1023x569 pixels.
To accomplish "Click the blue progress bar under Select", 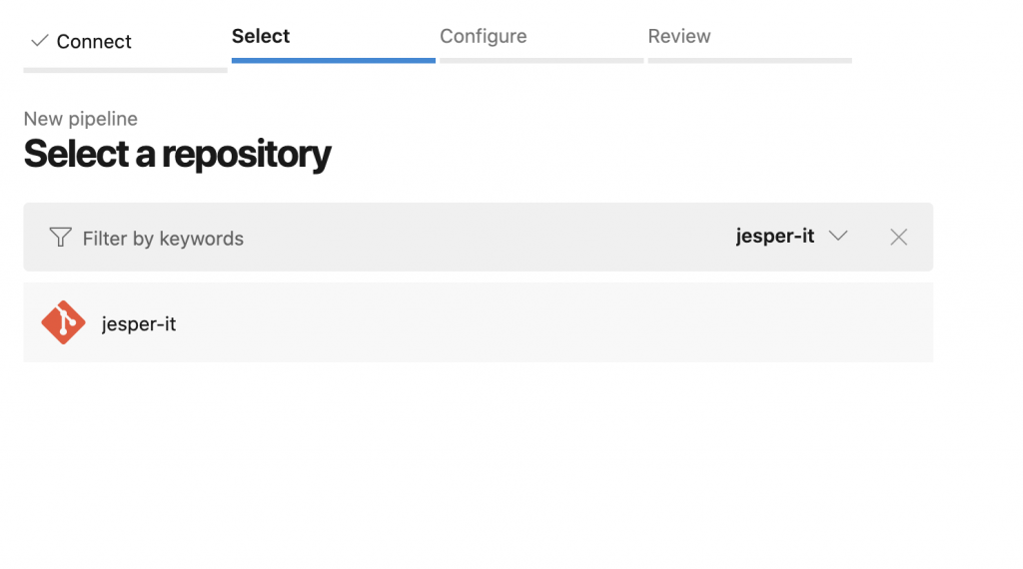I will pyautogui.click(x=333, y=61).
